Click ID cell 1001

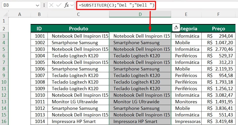pyautogui.click(x=39, y=36)
